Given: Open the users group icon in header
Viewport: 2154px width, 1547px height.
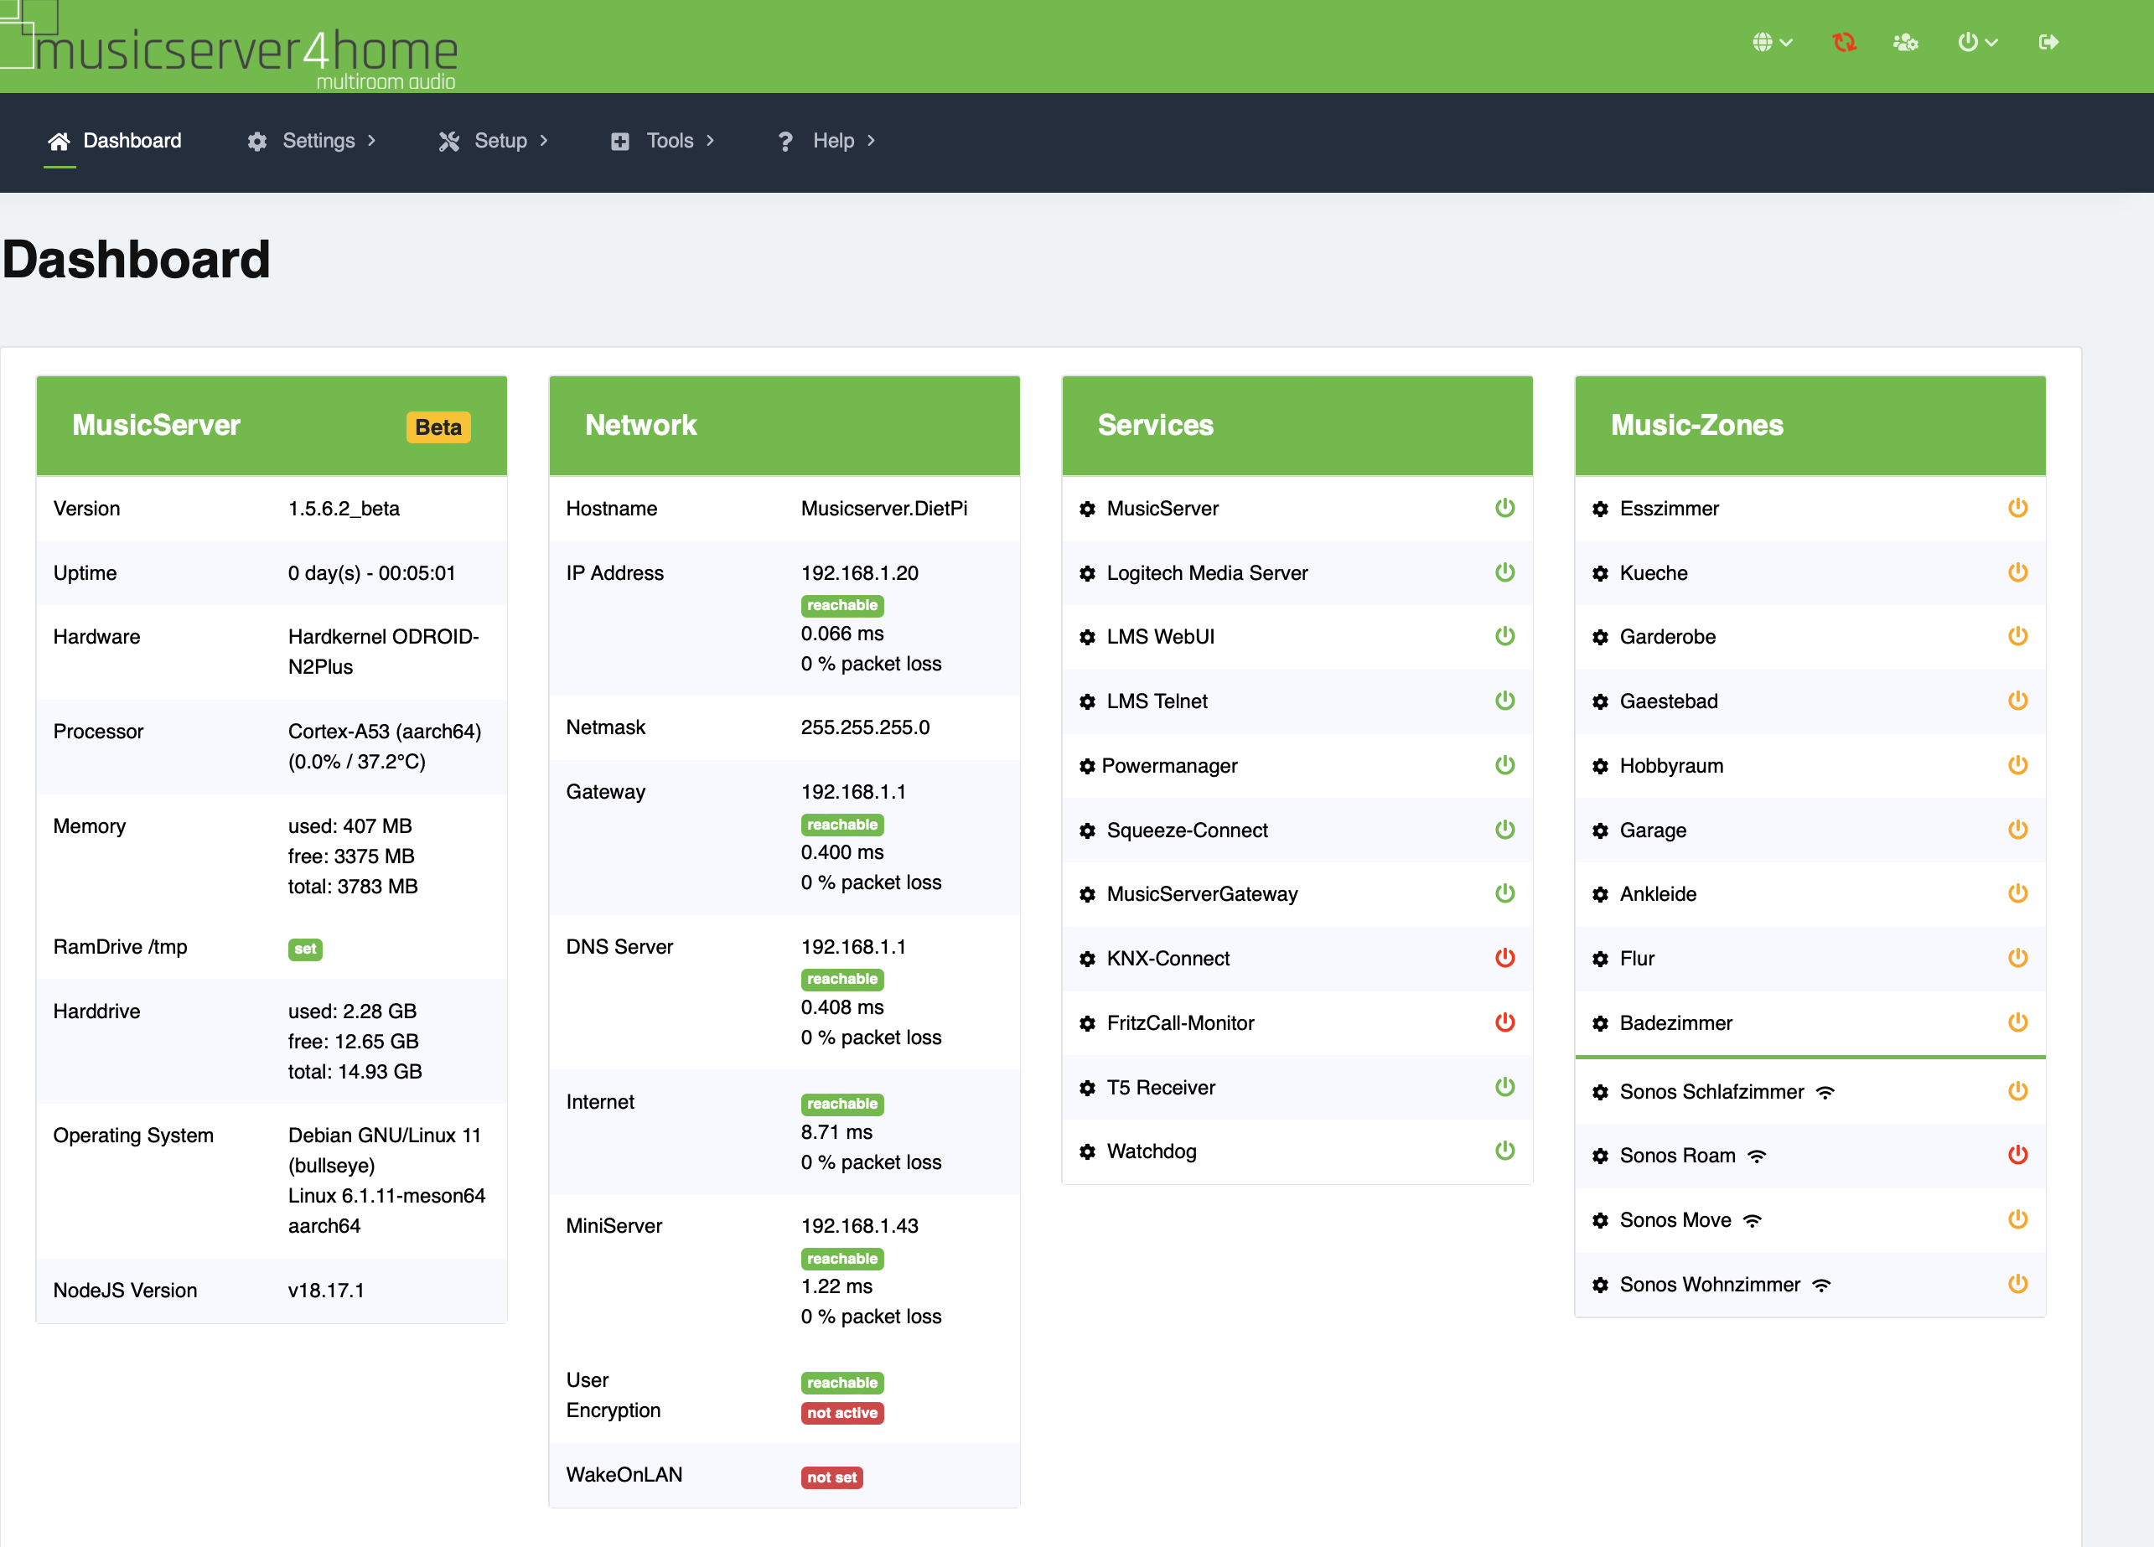Looking at the screenshot, I should (x=1905, y=42).
